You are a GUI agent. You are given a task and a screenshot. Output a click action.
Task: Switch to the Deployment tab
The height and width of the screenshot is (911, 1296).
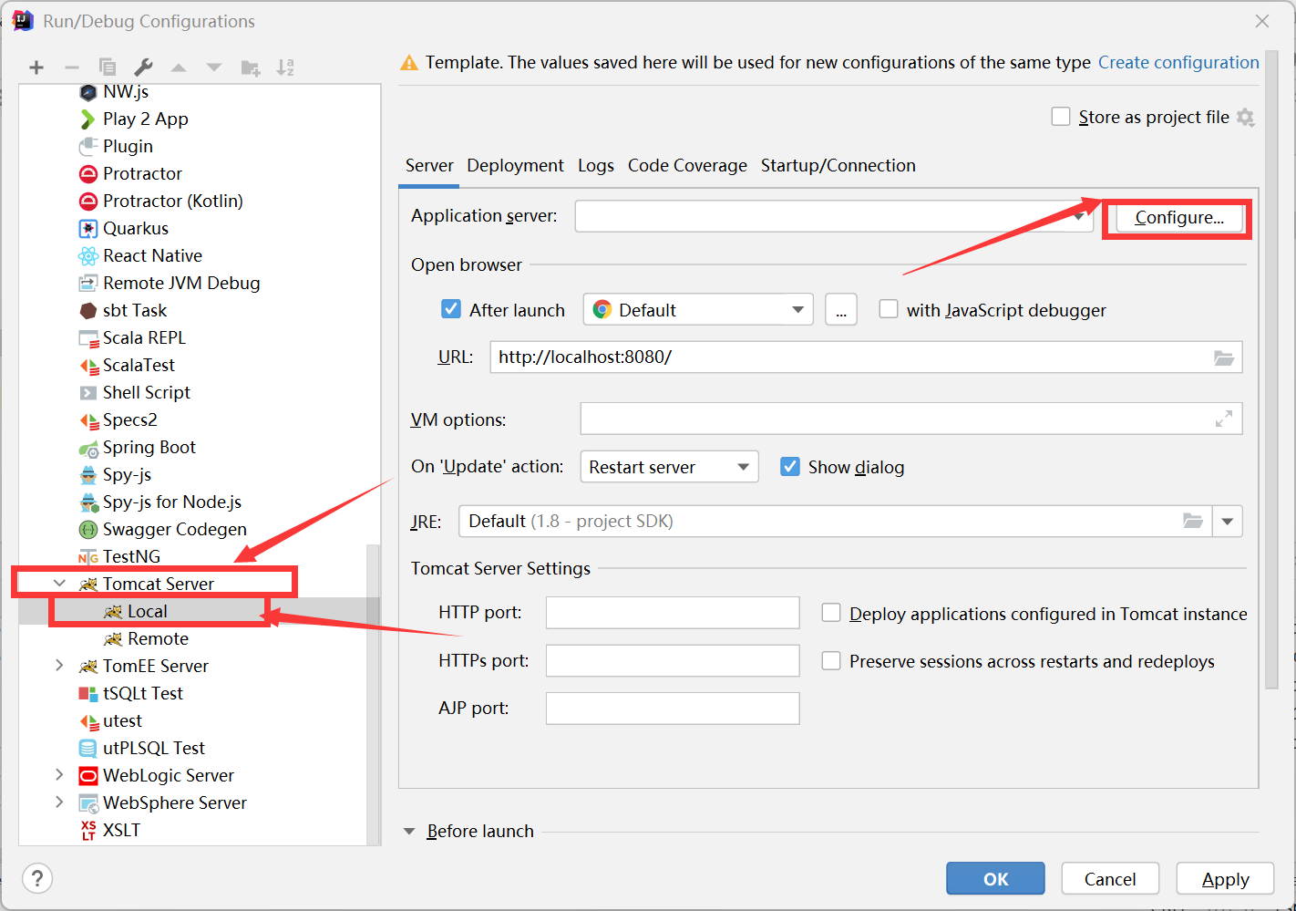tap(516, 166)
